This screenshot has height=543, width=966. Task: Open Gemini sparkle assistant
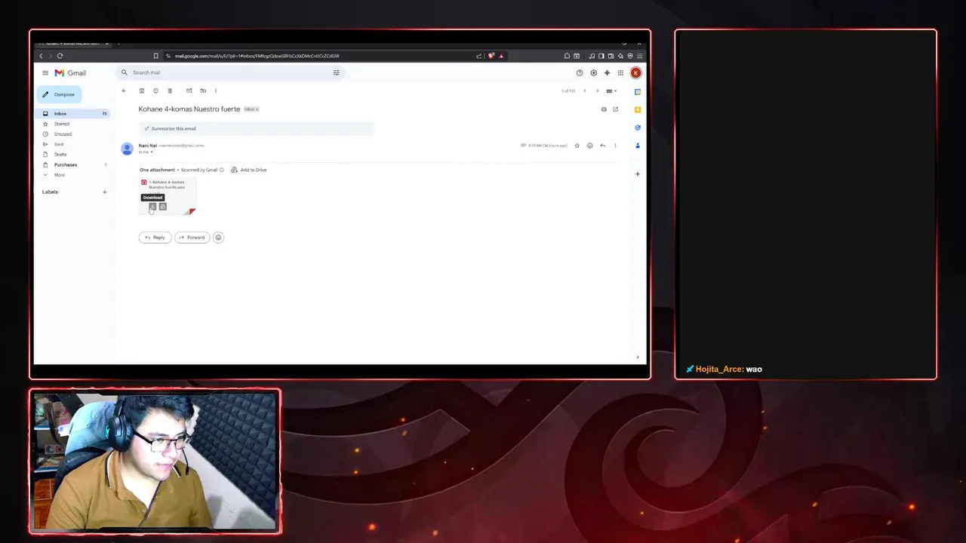click(x=607, y=73)
